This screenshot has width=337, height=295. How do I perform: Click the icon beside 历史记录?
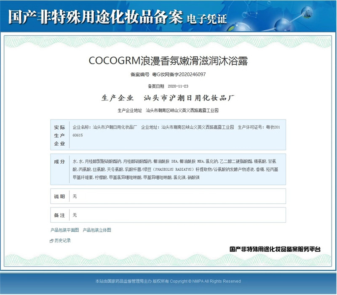point(51,241)
